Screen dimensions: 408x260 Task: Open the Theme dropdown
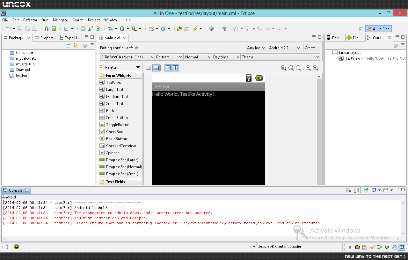pos(280,57)
